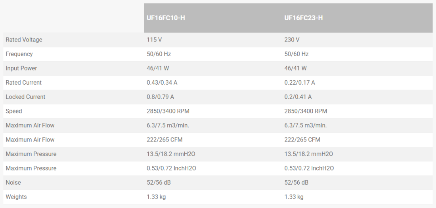Select the Noise row label
Viewport: 436px width, 208px height.
click(x=13, y=182)
